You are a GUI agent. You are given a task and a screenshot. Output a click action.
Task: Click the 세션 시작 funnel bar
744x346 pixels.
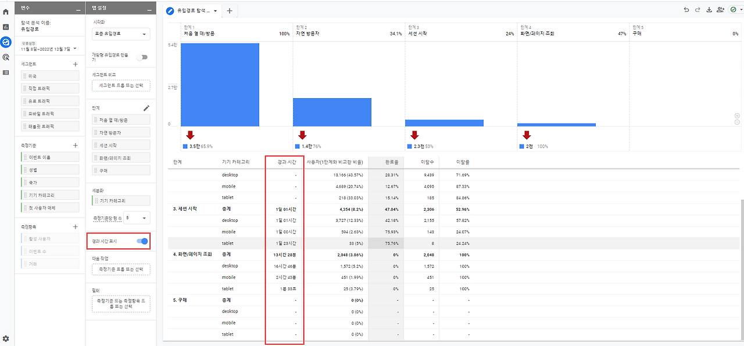[444, 122]
